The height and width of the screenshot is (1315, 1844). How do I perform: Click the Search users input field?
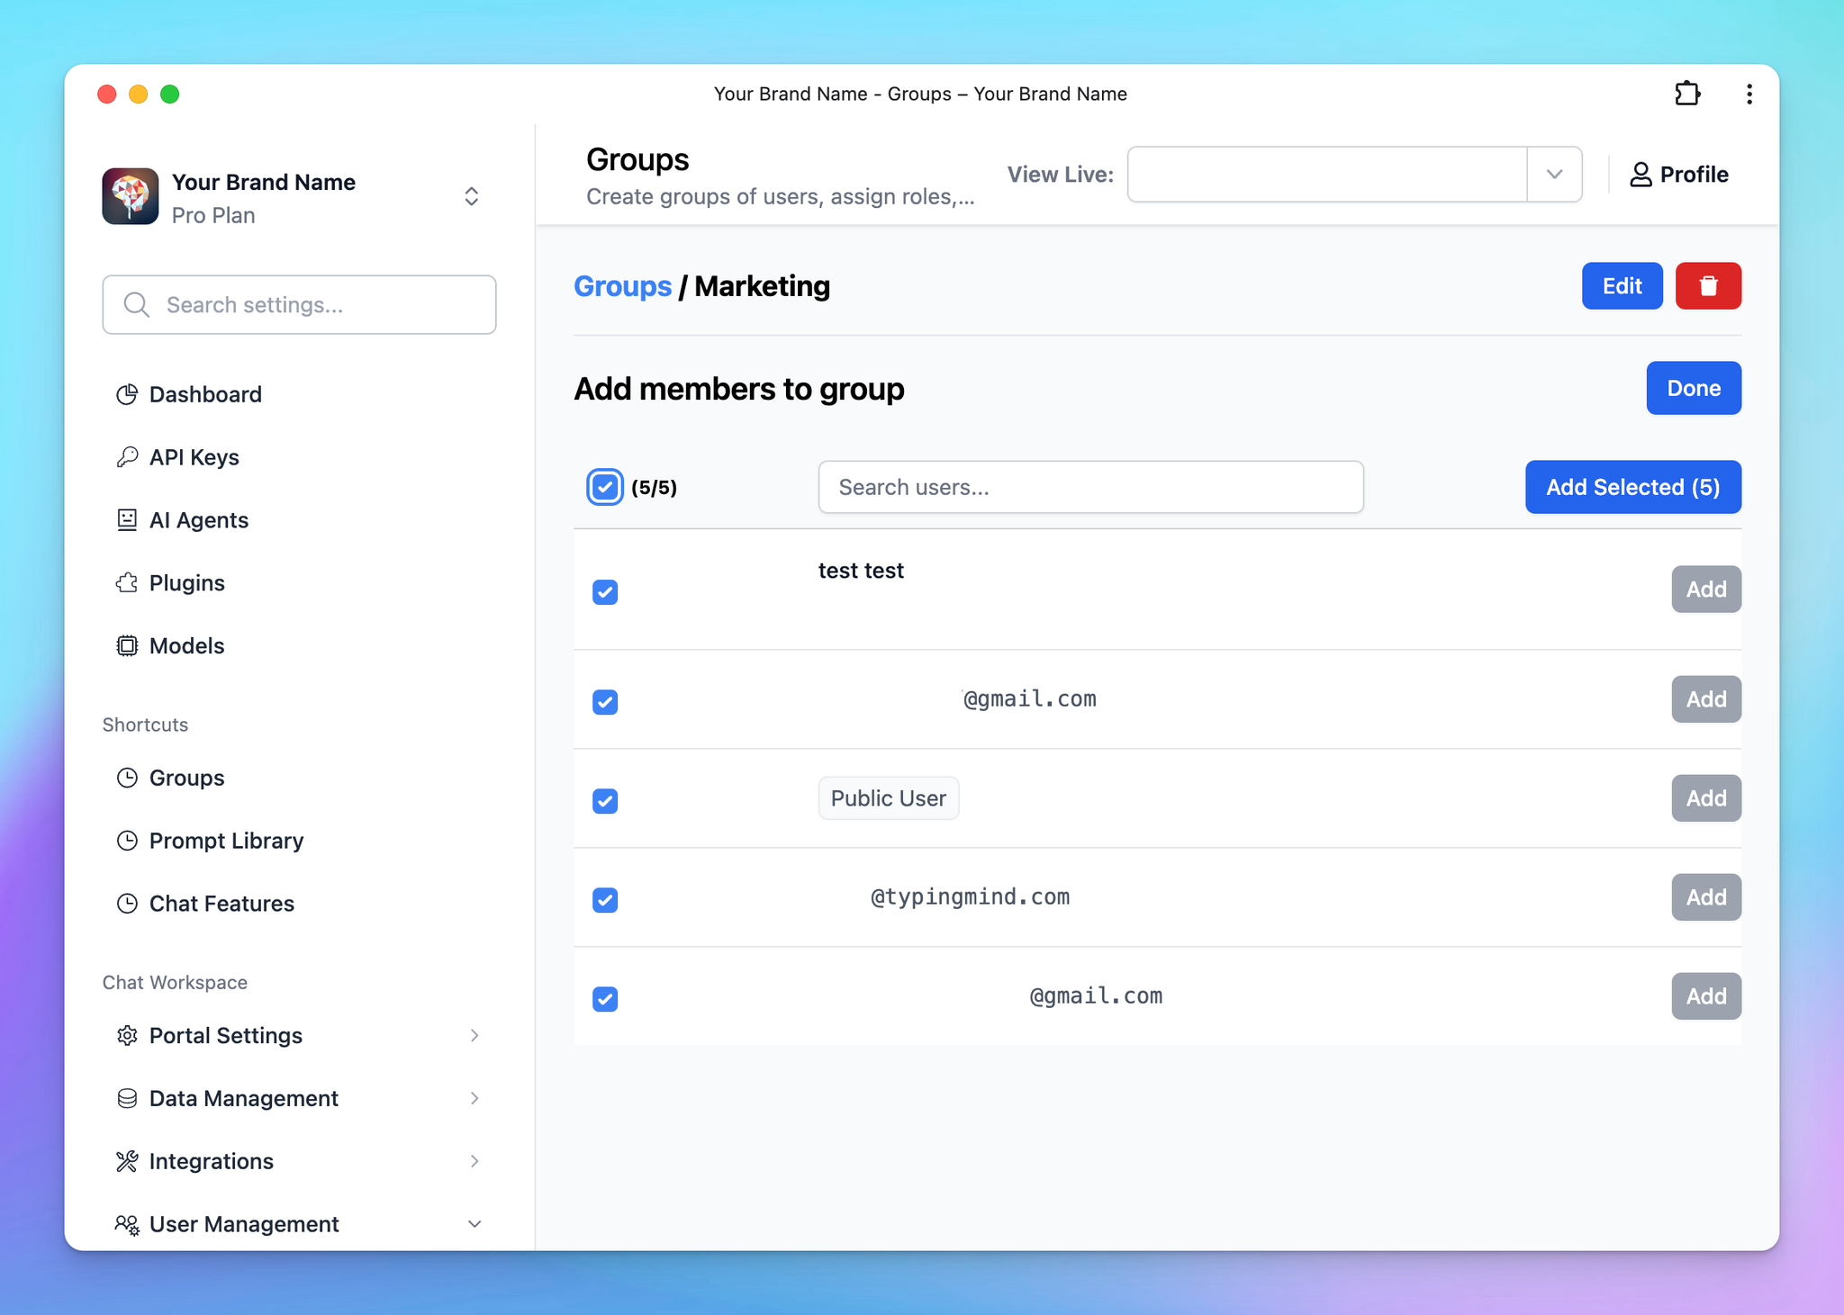(1090, 487)
